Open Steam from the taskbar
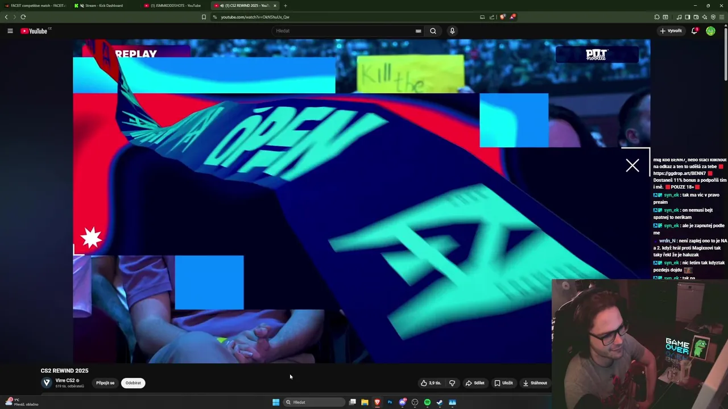This screenshot has height=409, width=728. coord(440,402)
